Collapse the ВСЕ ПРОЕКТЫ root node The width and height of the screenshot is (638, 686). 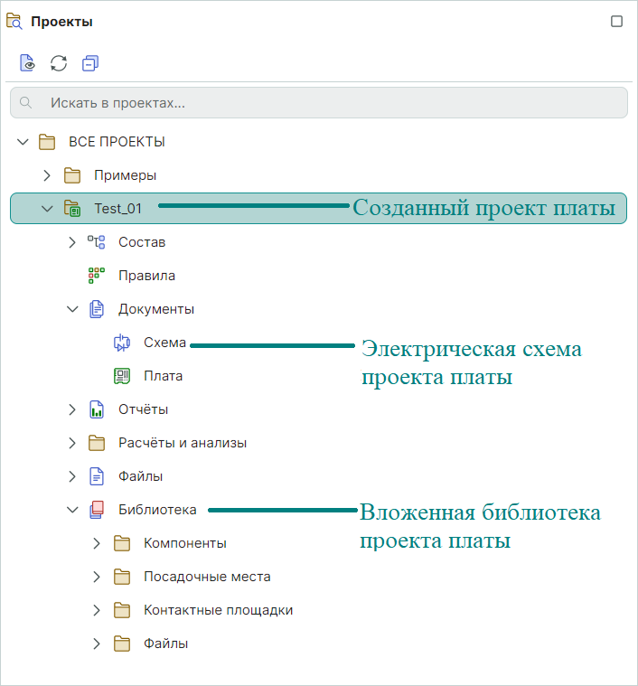click(x=23, y=142)
